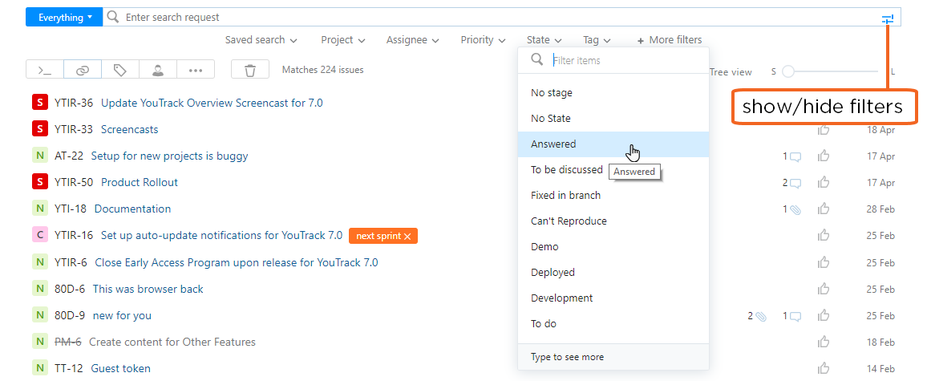The height and width of the screenshot is (381, 927).
Task: Click the More filters button
Action: point(669,40)
